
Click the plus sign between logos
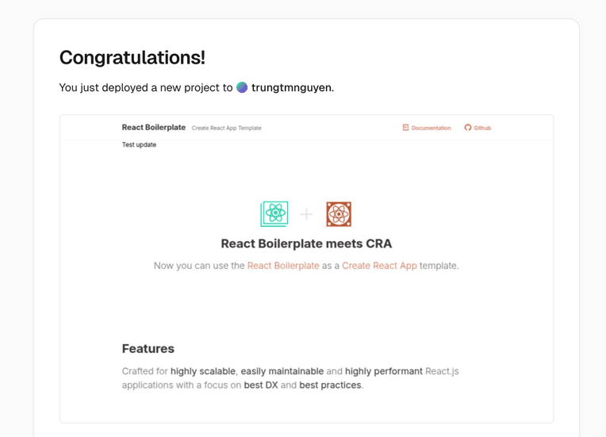pyautogui.click(x=306, y=214)
